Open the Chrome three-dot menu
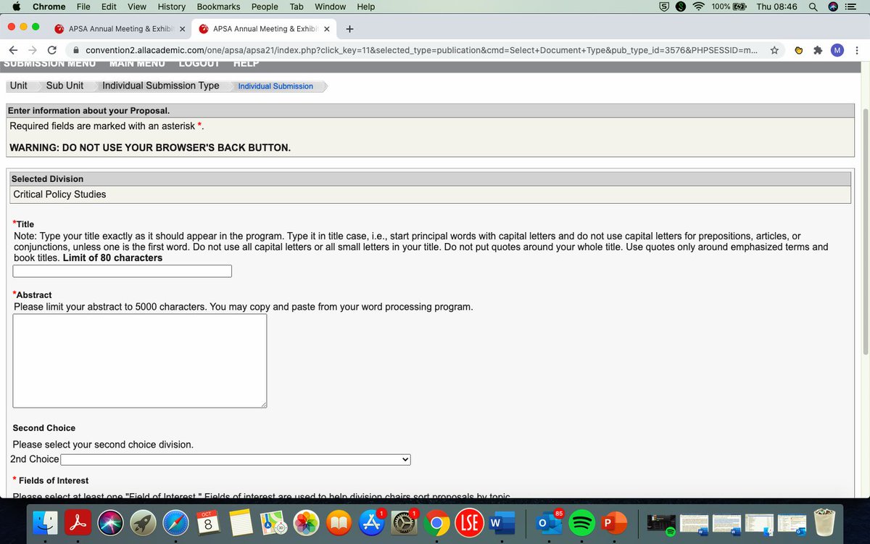Image resolution: width=870 pixels, height=544 pixels. click(x=856, y=50)
